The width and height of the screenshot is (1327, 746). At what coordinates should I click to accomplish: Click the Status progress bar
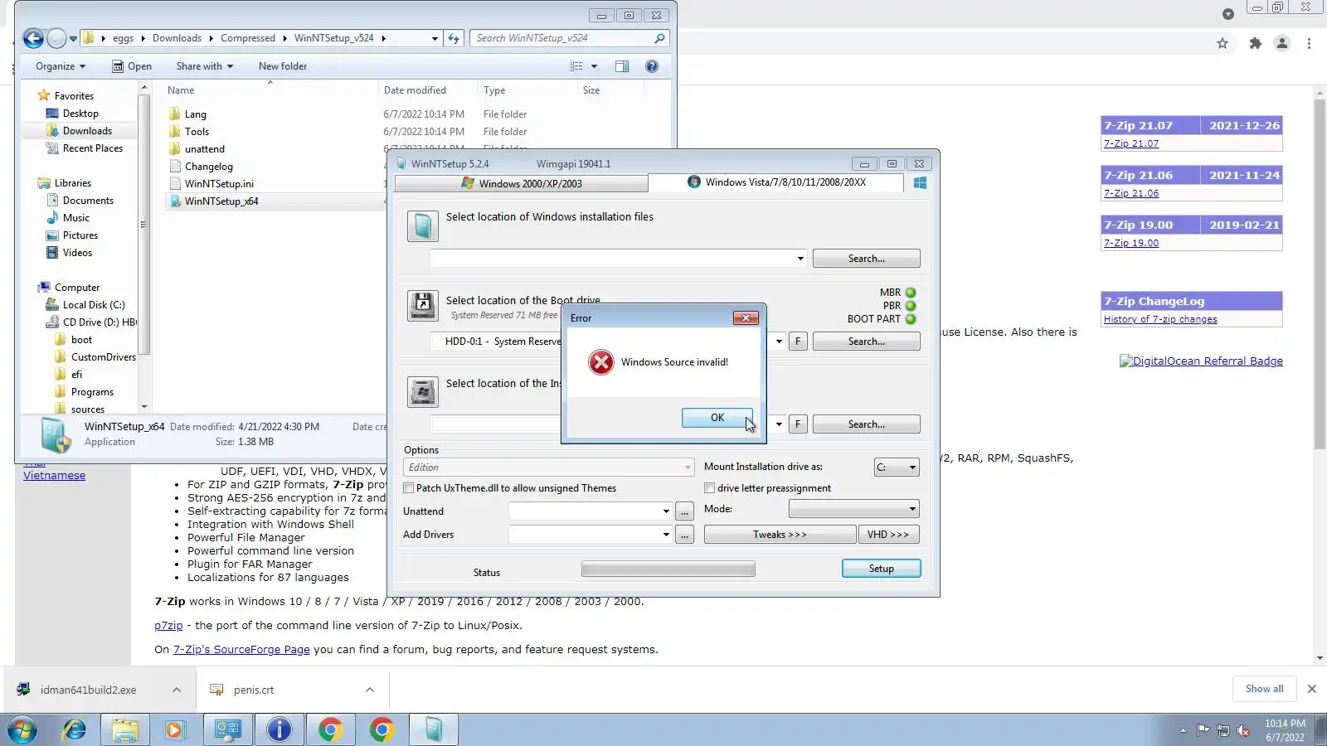668,569
